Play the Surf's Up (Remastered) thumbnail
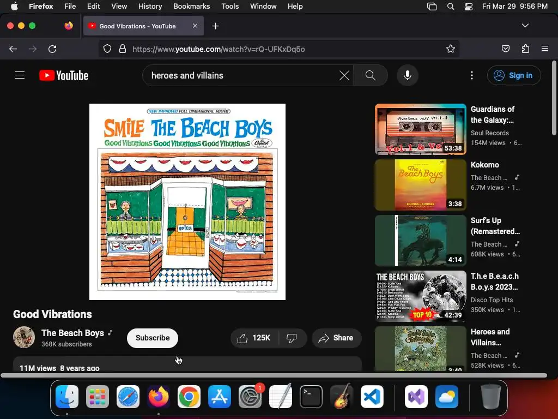The width and height of the screenshot is (558, 419). tap(420, 241)
